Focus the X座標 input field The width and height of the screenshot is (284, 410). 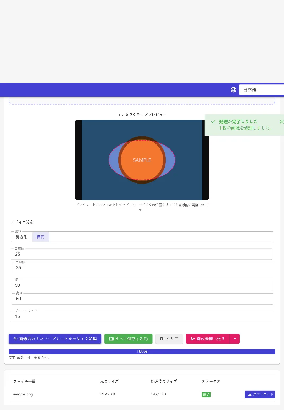[x=141, y=254]
